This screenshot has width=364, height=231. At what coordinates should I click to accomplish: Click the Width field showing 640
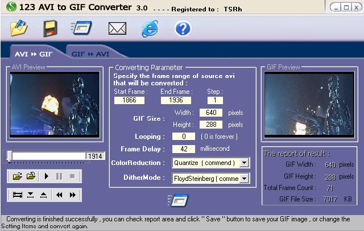click(211, 113)
